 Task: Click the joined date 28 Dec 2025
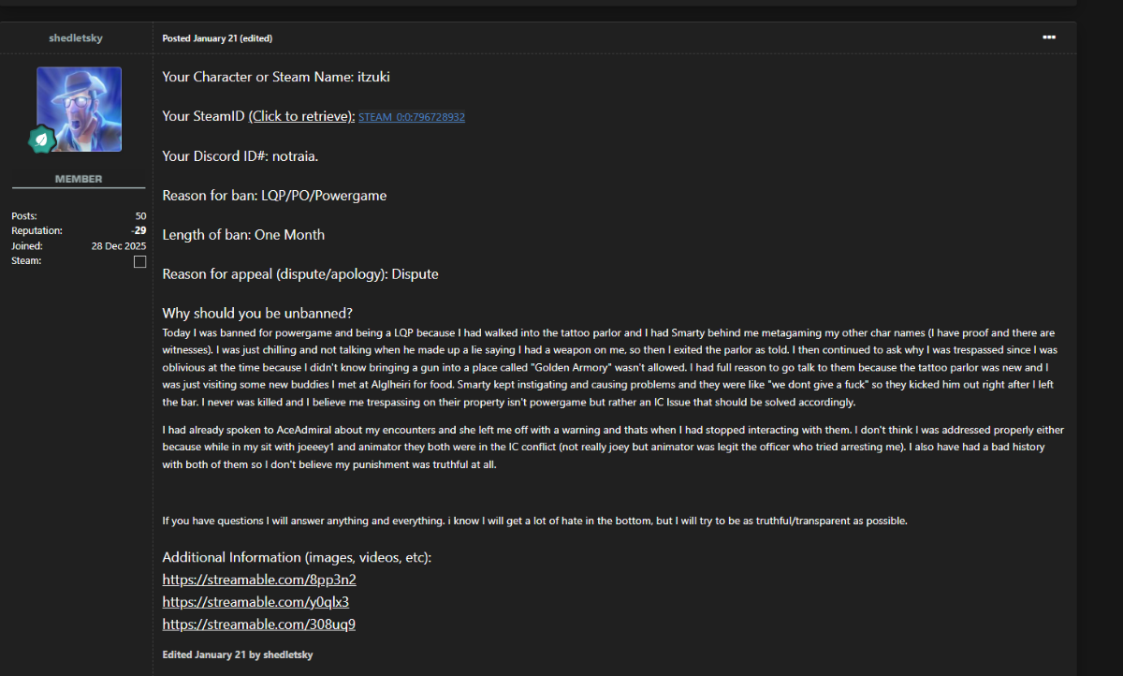(x=119, y=245)
